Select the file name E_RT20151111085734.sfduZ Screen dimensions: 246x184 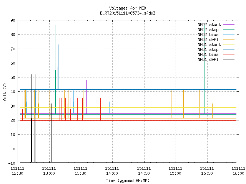coord(128,13)
